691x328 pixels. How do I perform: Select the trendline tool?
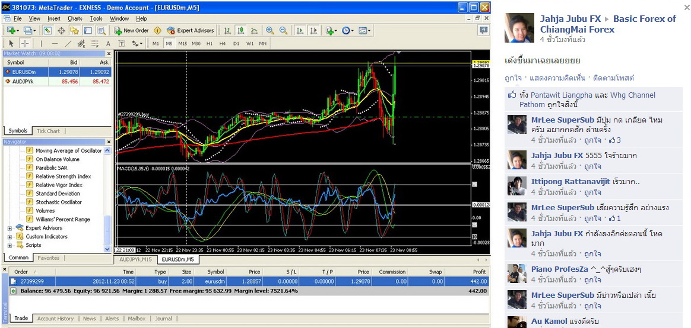pyautogui.click(x=68, y=44)
